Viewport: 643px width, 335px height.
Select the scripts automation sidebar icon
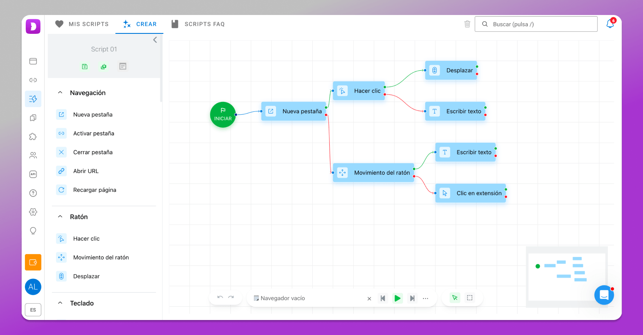pos(33,99)
